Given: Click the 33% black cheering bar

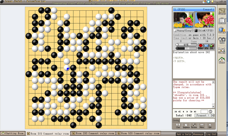Looking at the screenshot, I should [x=186, y=48].
